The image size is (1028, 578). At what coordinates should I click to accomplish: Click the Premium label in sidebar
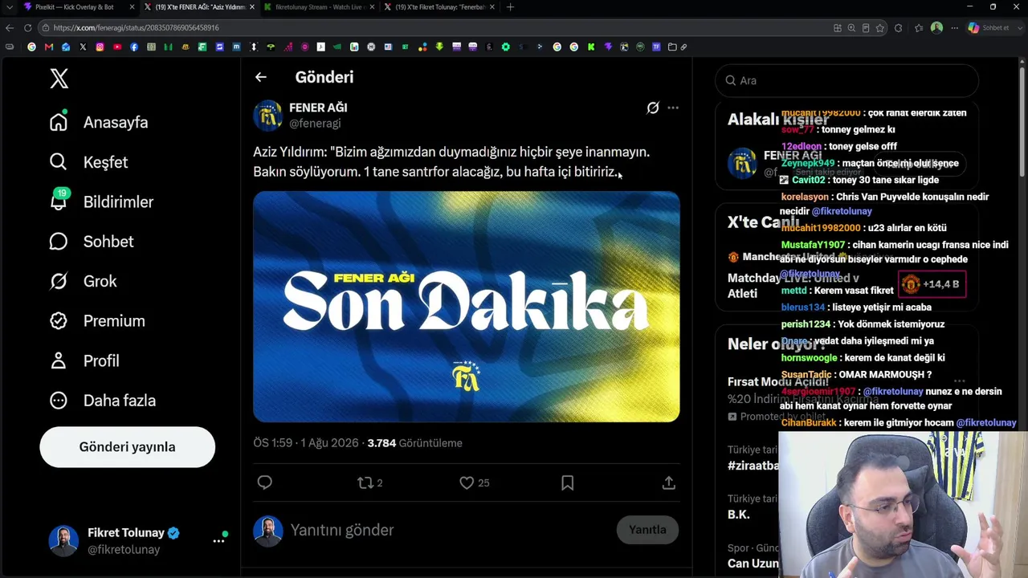pyautogui.click(x=114, y=321)
